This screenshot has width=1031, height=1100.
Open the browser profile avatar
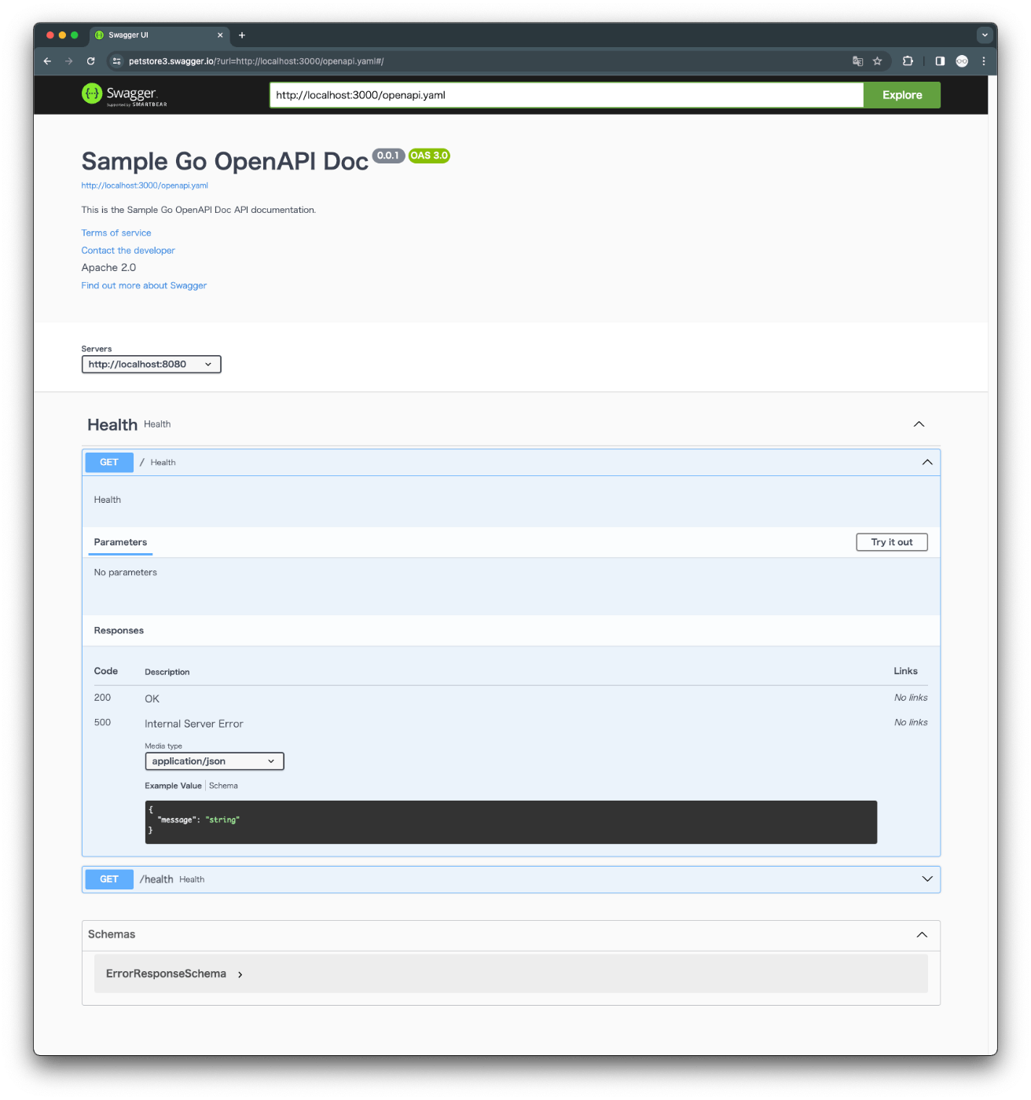click(962, 61)
